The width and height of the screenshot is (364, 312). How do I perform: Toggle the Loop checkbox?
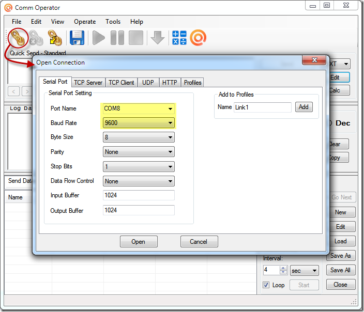coord(266,285)
